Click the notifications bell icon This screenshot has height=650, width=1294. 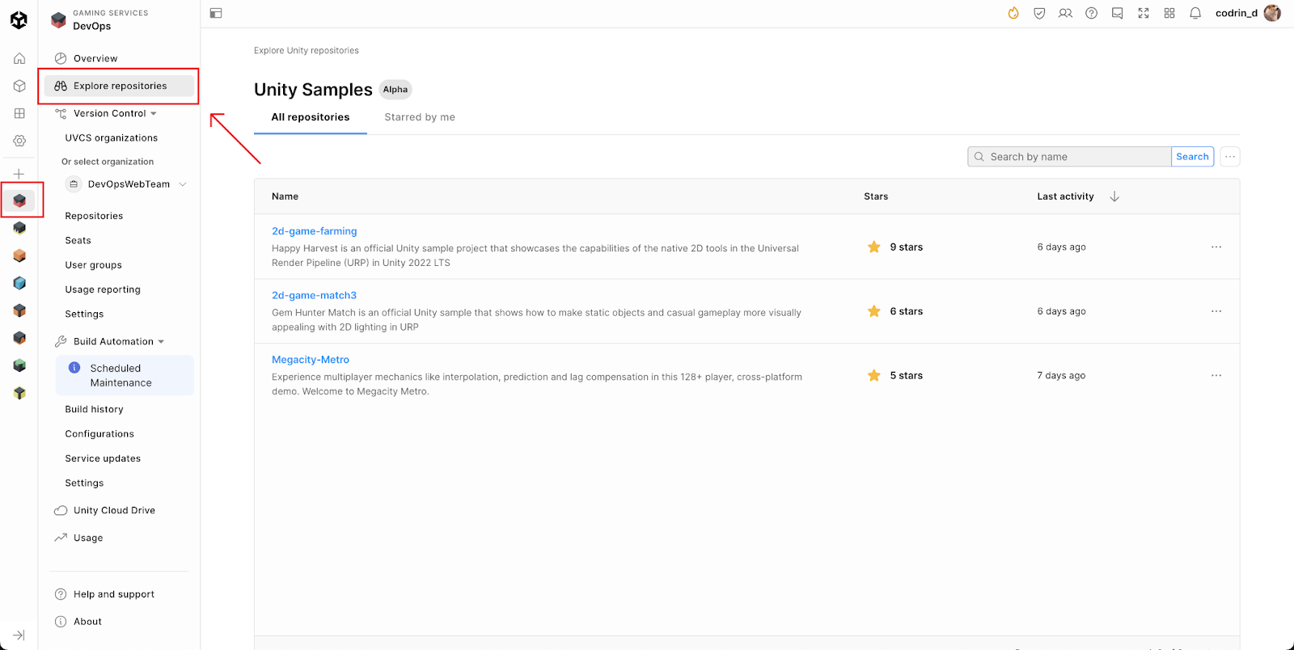pyautogui.click(x=1195, y=13)
